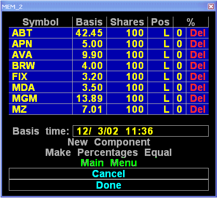Select the MDA symbol cell
217x198 pixels.
[x=40, y=87]
